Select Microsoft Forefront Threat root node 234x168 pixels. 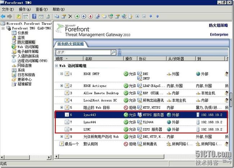coord(29,23)
